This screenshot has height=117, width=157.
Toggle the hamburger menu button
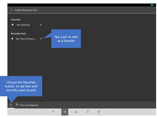click(x=65, y=112)
